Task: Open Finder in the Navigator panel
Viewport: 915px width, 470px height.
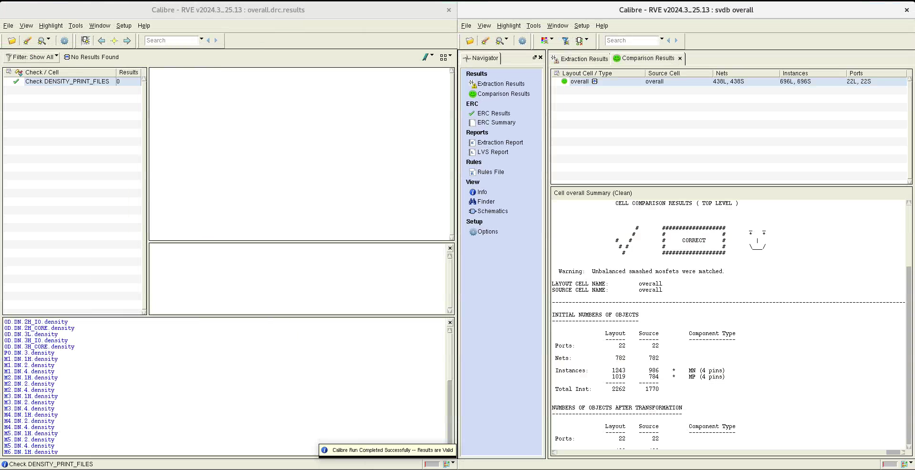Action: (x=486, y=202)
